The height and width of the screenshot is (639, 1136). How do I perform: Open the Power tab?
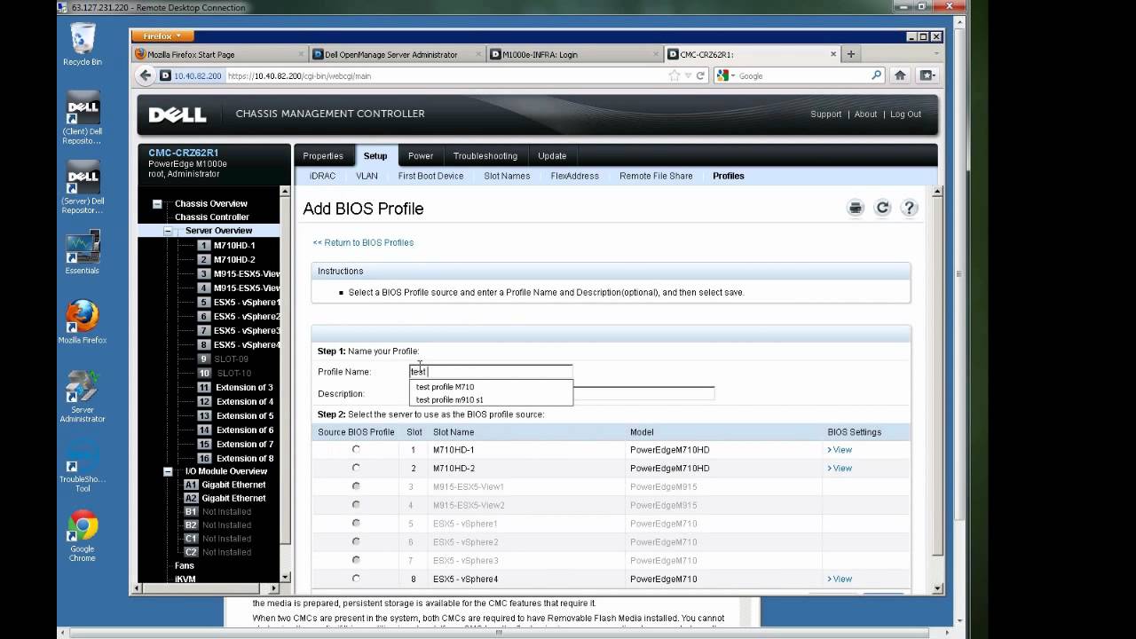[x=421, y=155]
